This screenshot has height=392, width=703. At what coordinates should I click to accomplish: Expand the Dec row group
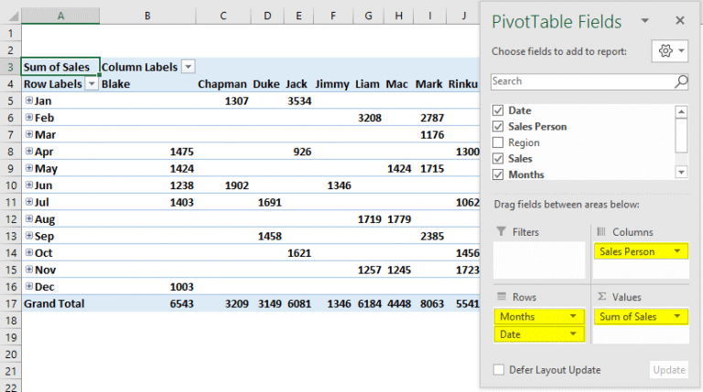click(x=29, y=287)
